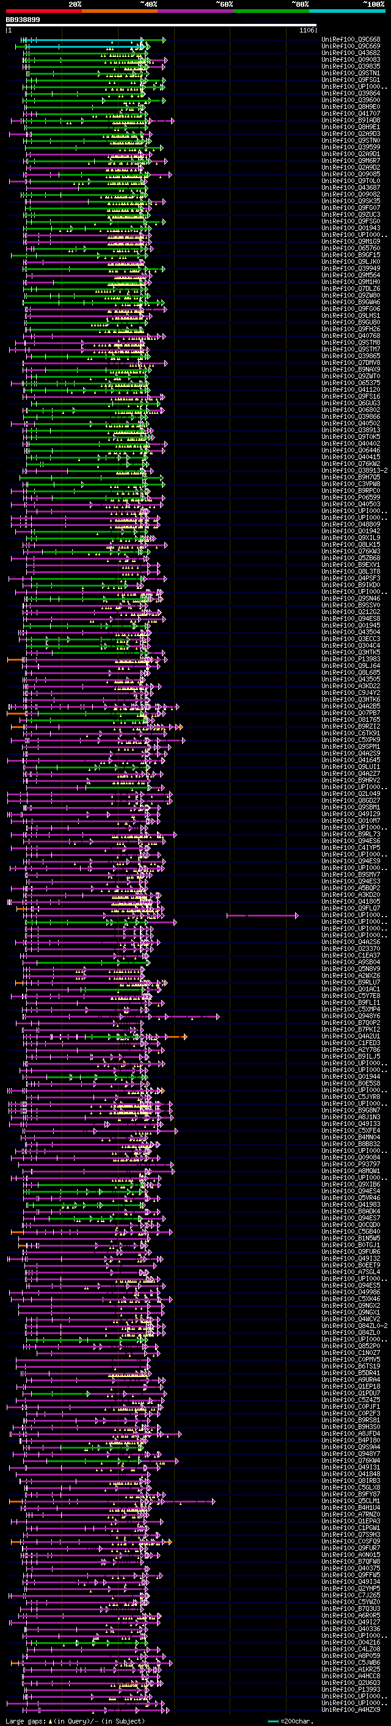The image size is (391, 1726).
Task: Select hit label UniRef100_A3KD20
Action: 351,895
